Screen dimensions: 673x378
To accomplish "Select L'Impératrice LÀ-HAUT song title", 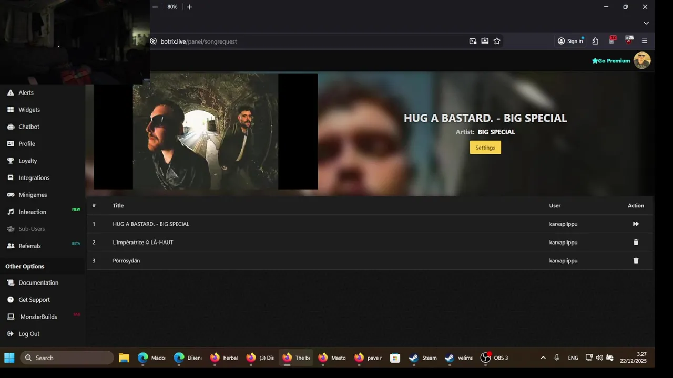I will pos(143,243).
